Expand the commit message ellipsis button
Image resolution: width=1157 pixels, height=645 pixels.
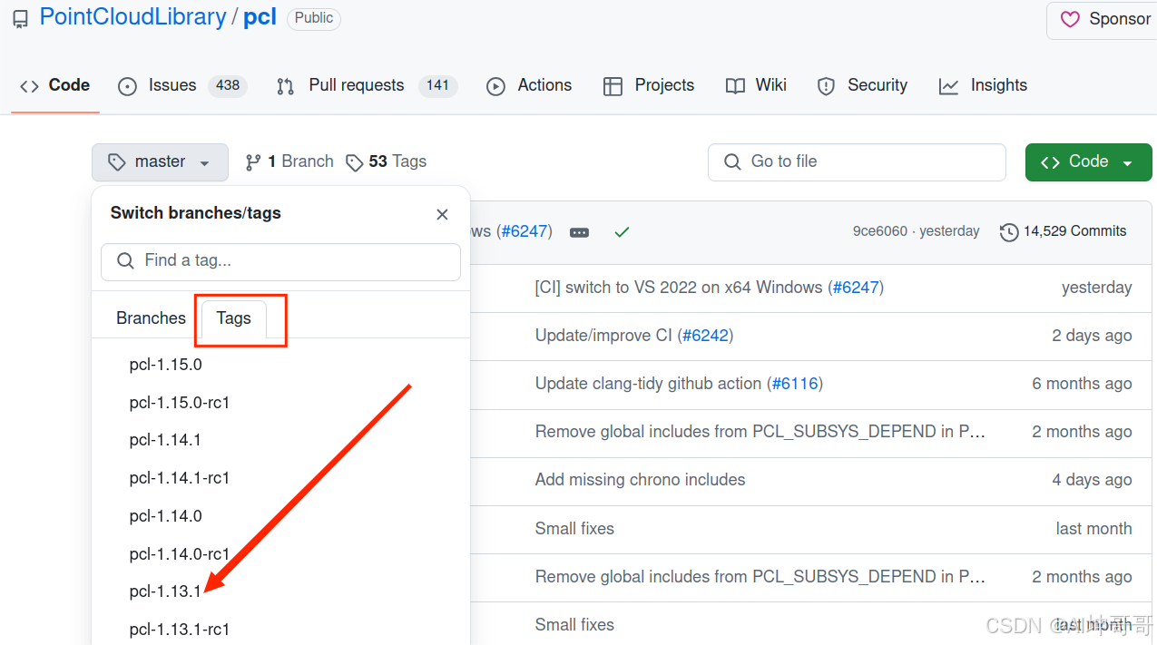[x=579, y=232]
